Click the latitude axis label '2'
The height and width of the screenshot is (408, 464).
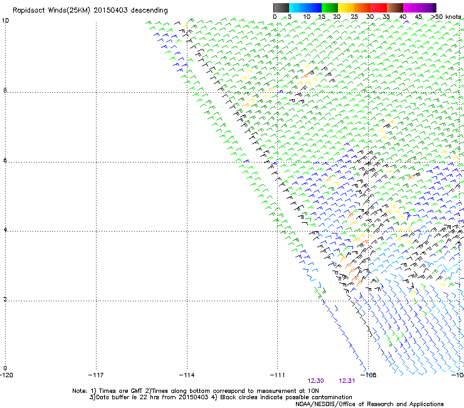click(x=5, y=299)
